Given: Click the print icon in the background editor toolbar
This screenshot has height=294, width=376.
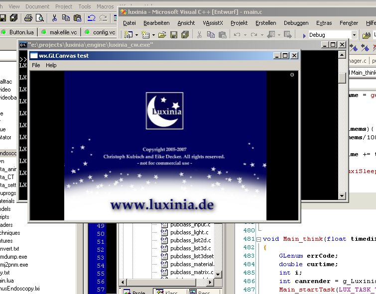Looking at the screenshot, I should click(x=28, y=18).
